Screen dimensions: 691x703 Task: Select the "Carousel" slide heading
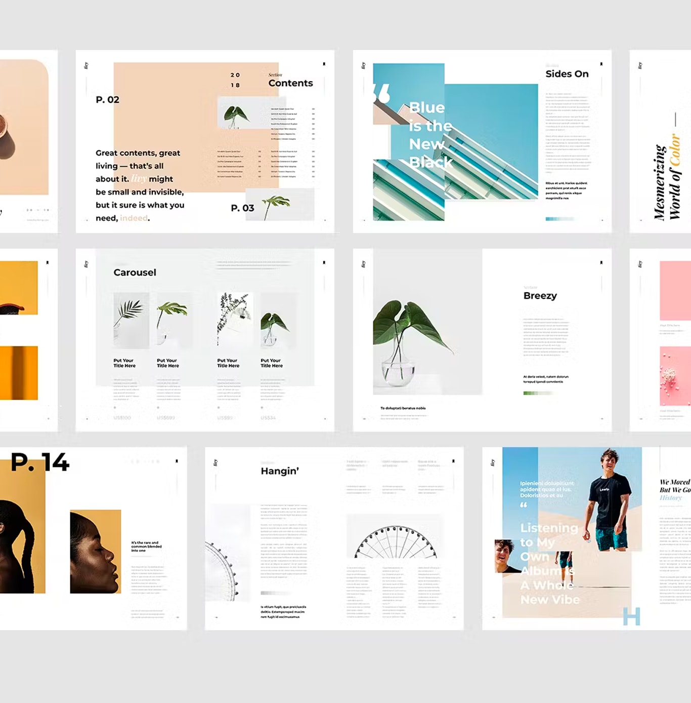pos(135,272)
